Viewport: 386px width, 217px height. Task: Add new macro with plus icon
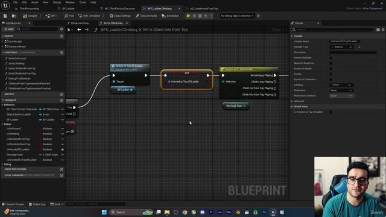point(62,94)
